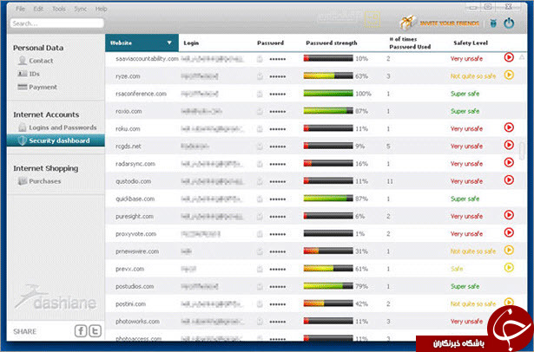The width and height of the screenshot is (534, 352).
Task: Share on Twitter icon
Action: (95, 331)
